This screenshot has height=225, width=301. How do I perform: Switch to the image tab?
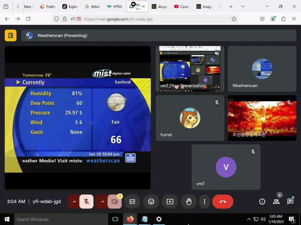204,6
